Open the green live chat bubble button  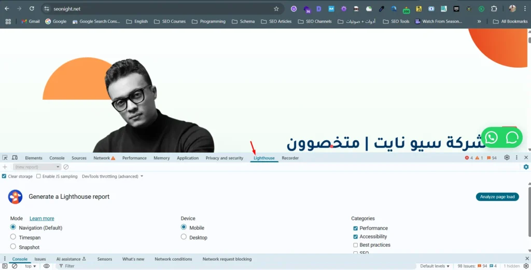[512, 138]
